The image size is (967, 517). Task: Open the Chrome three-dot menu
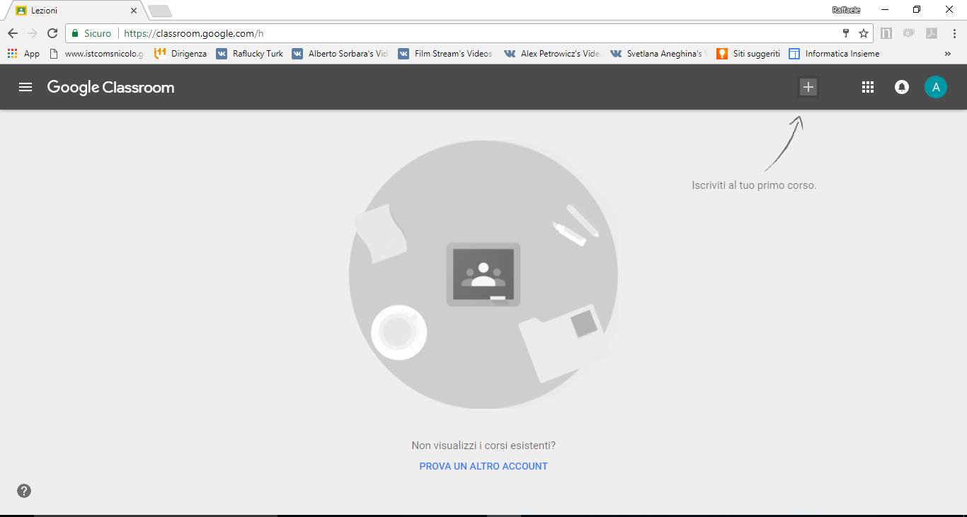pos(954,33)
